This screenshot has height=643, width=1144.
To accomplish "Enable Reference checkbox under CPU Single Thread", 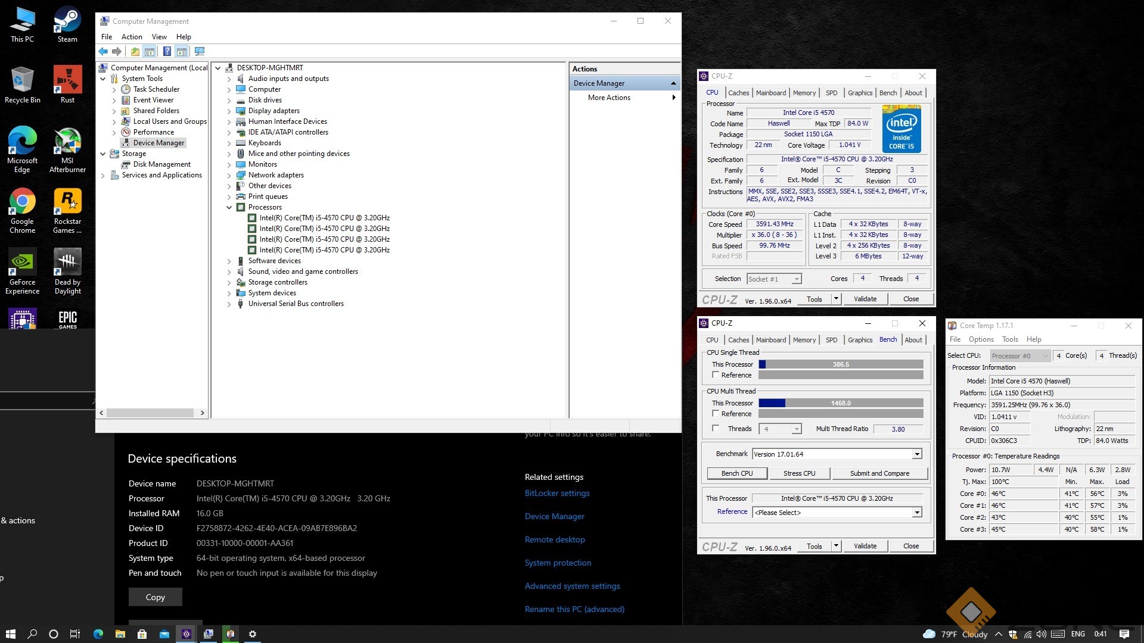I will 716,375.
